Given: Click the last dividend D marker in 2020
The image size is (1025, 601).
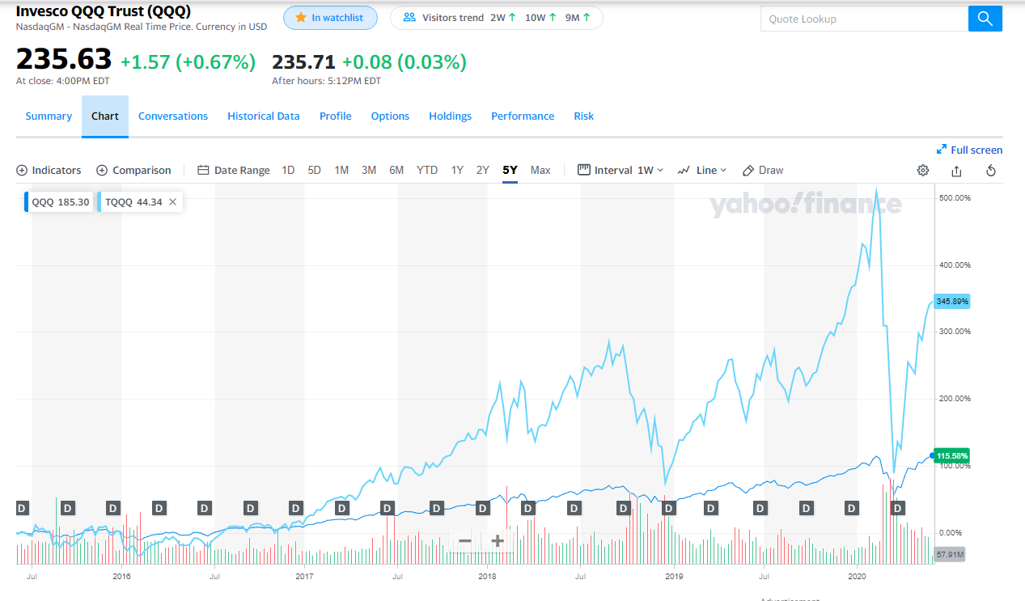Looking at the screenshot, I should pyautogui.click(x=897, y=508).
